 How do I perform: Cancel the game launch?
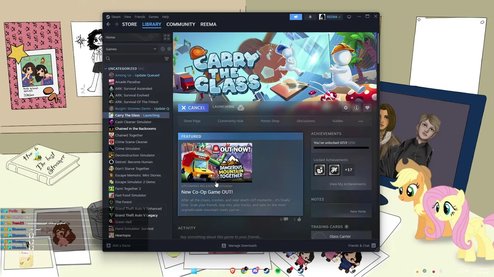193,108
